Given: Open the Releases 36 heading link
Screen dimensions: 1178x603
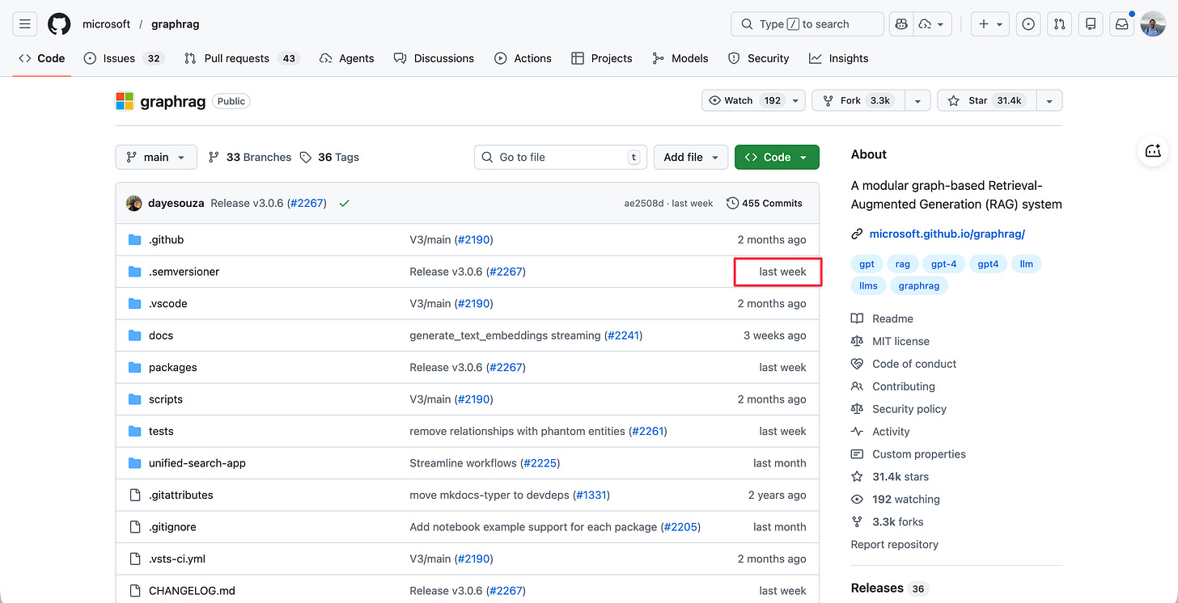Looking at the screenshot, I should [x=889, y=588].
